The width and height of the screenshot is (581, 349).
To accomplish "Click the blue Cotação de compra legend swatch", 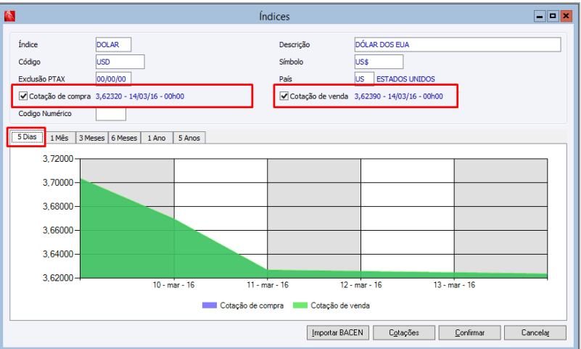I will 210,305.
